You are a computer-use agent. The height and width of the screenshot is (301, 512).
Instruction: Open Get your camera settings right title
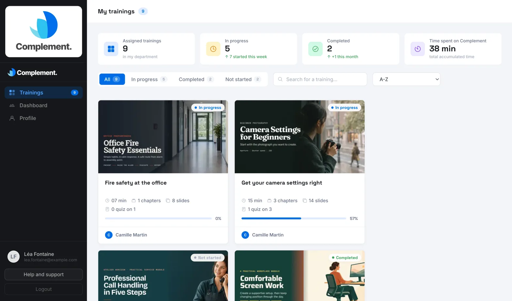[x=282, y=183]
